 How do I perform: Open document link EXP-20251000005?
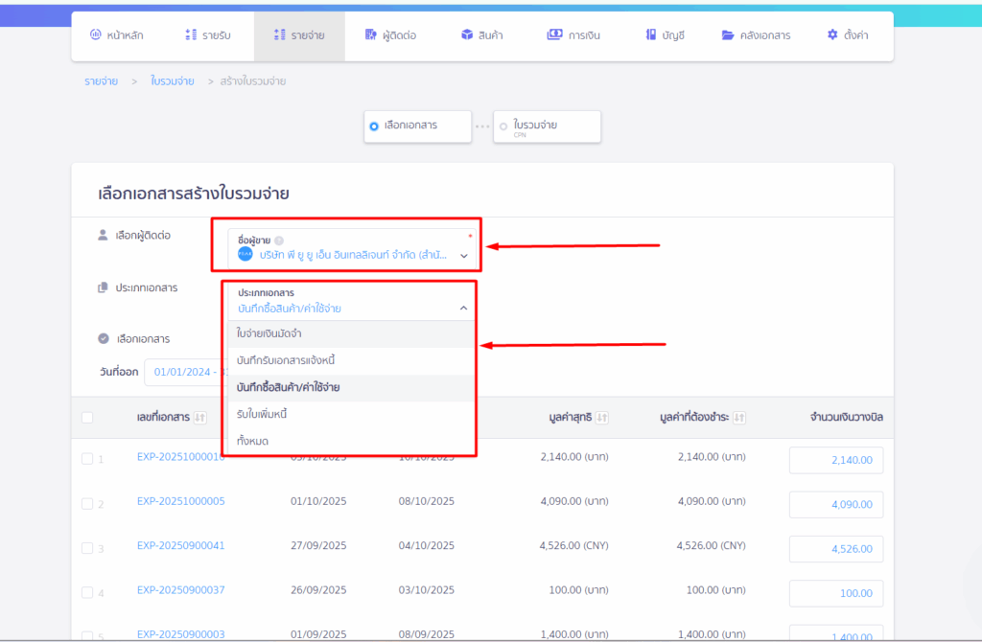tap(180, 501)
